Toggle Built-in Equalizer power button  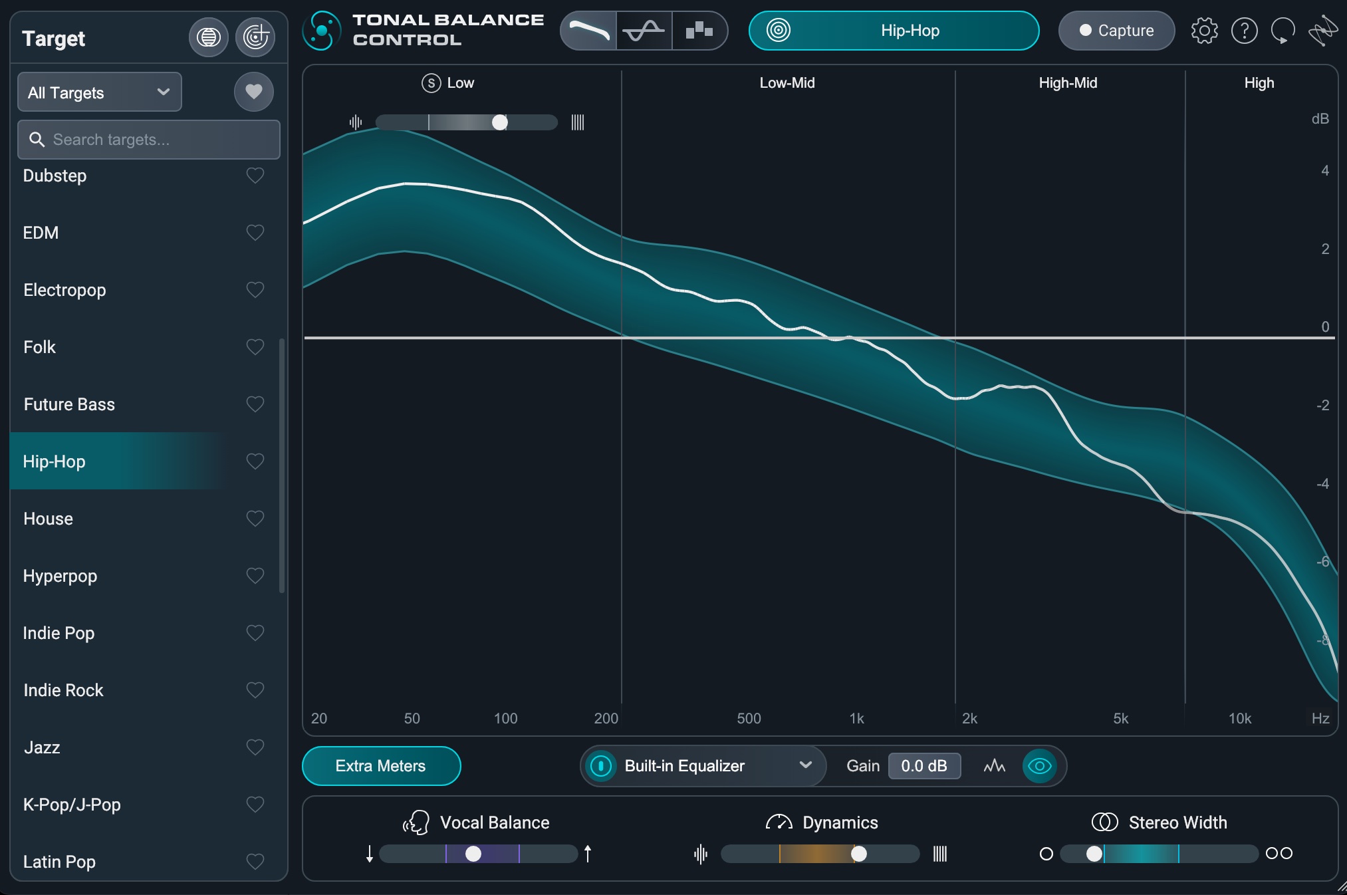coord(601,766)
